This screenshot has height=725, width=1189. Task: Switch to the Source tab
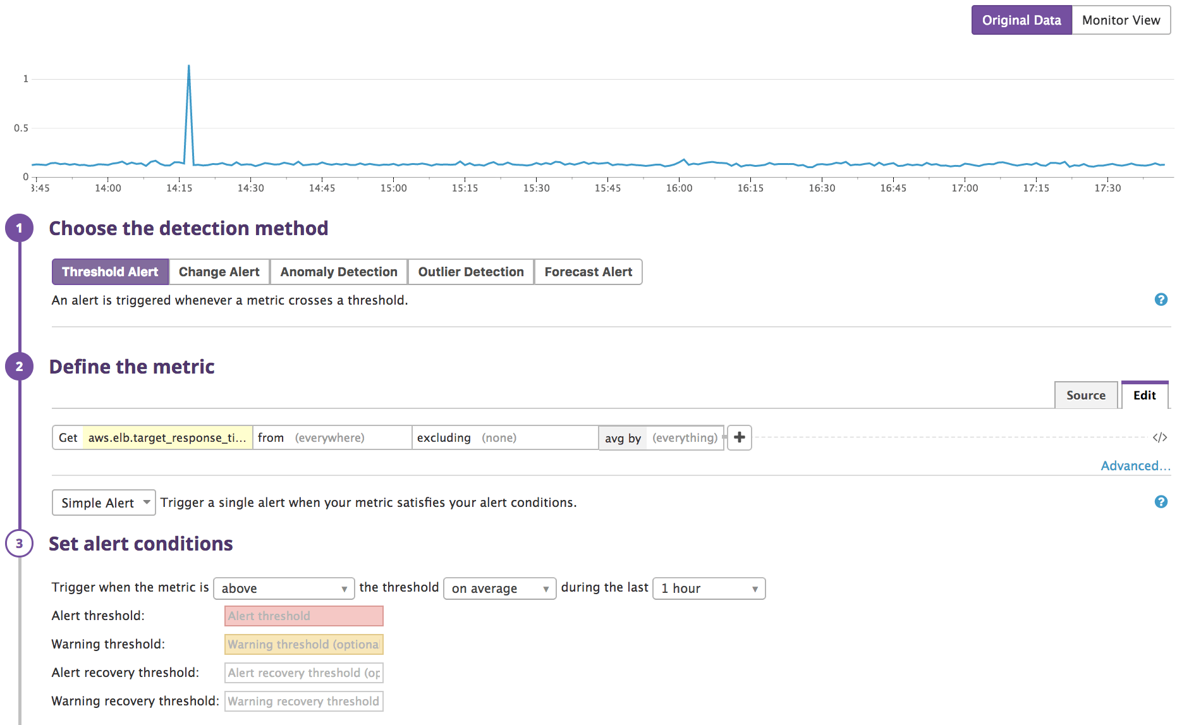click(x=1085, y=394)
